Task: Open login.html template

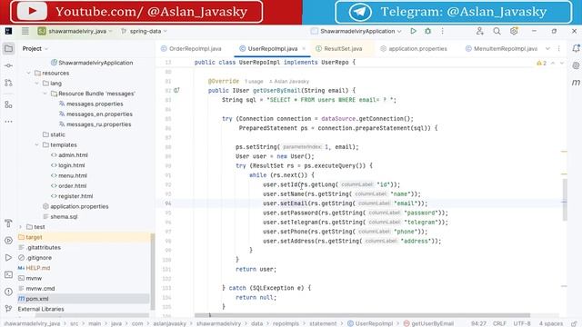Action: (x=71, y=165)
